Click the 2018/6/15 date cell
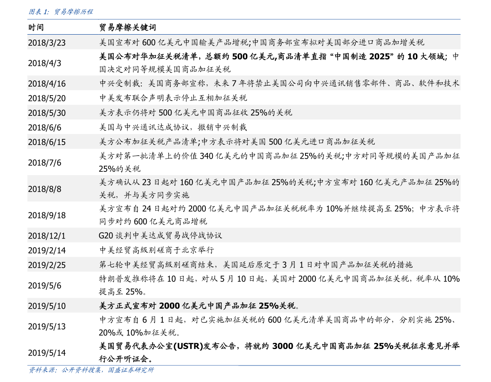This screenshot has width=491, height=382. pyautogui.click(x=47, y=142)
